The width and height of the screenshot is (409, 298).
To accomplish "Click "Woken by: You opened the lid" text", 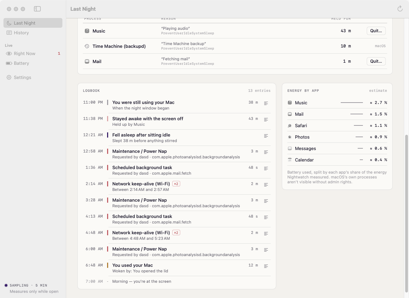I will coord(140,271).
